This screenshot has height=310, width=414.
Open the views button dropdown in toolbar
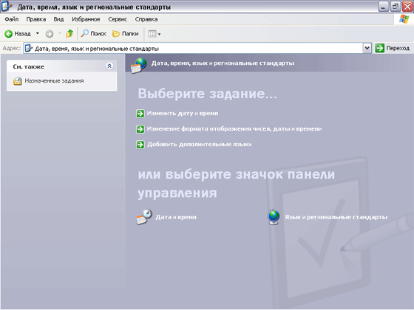pyautogui.click(x=155, y=34)
